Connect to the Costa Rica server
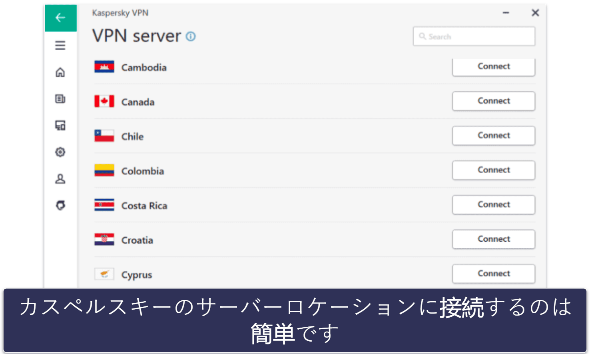The image size is (590, 354). point(494,205)
